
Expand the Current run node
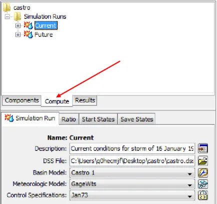pyautogui.click(x=18, y=25)
